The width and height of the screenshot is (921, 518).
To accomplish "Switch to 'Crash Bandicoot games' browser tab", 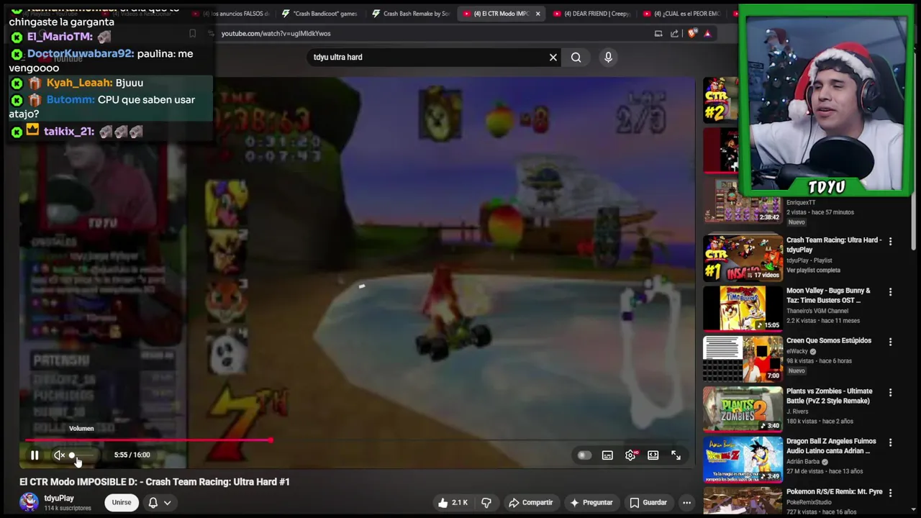I will coord(319,13).
